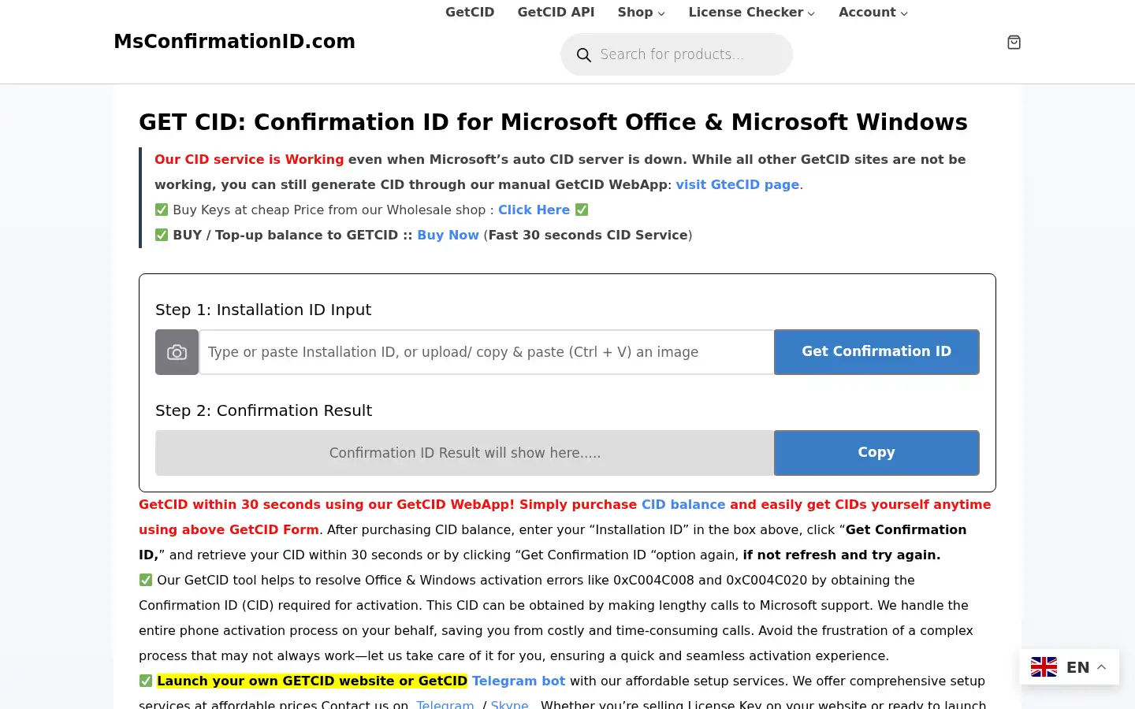Focus the 'Search for products' field
1135x709 pixels.
point(676,54)
